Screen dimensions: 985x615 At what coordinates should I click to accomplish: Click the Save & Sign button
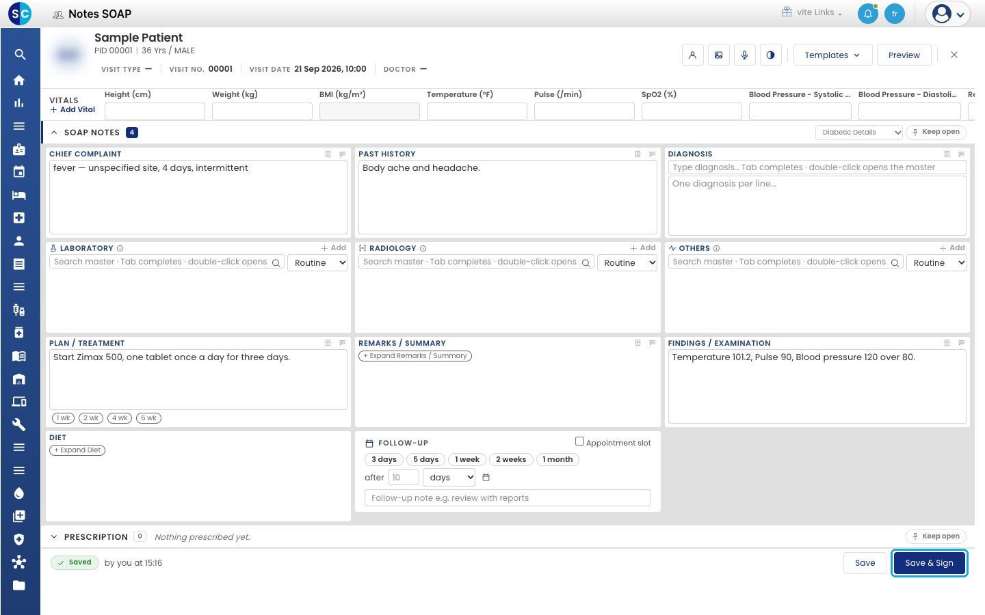[929, 563]
